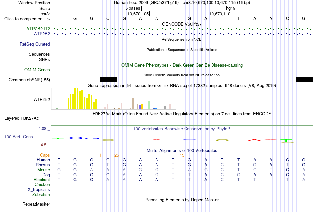Click the -4.5 conservation axis value

coord(43,145)
